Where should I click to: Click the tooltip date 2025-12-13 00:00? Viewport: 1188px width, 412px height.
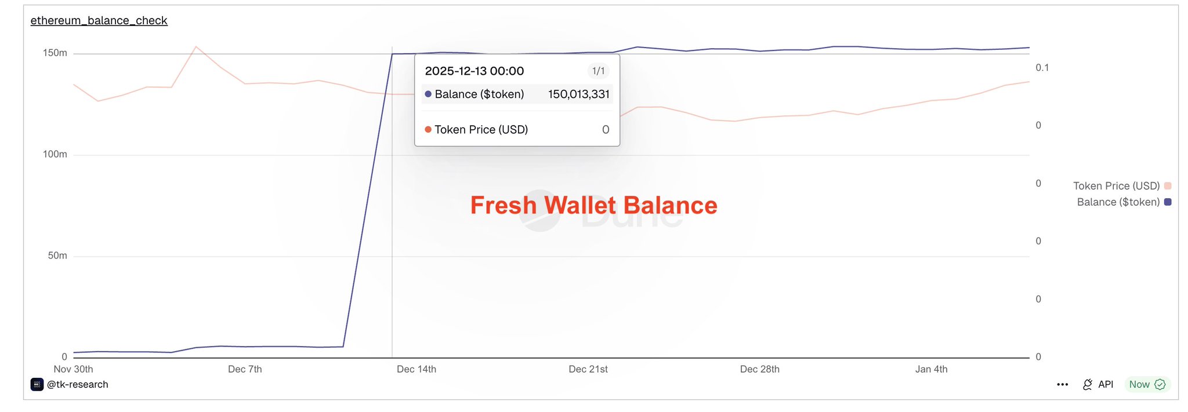tap(474, 71)
